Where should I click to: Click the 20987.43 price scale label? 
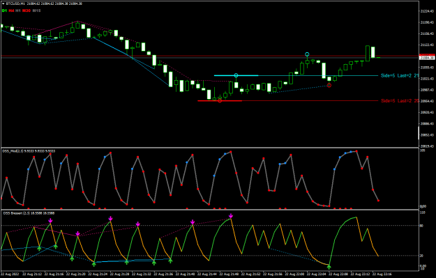coord(427,90)
